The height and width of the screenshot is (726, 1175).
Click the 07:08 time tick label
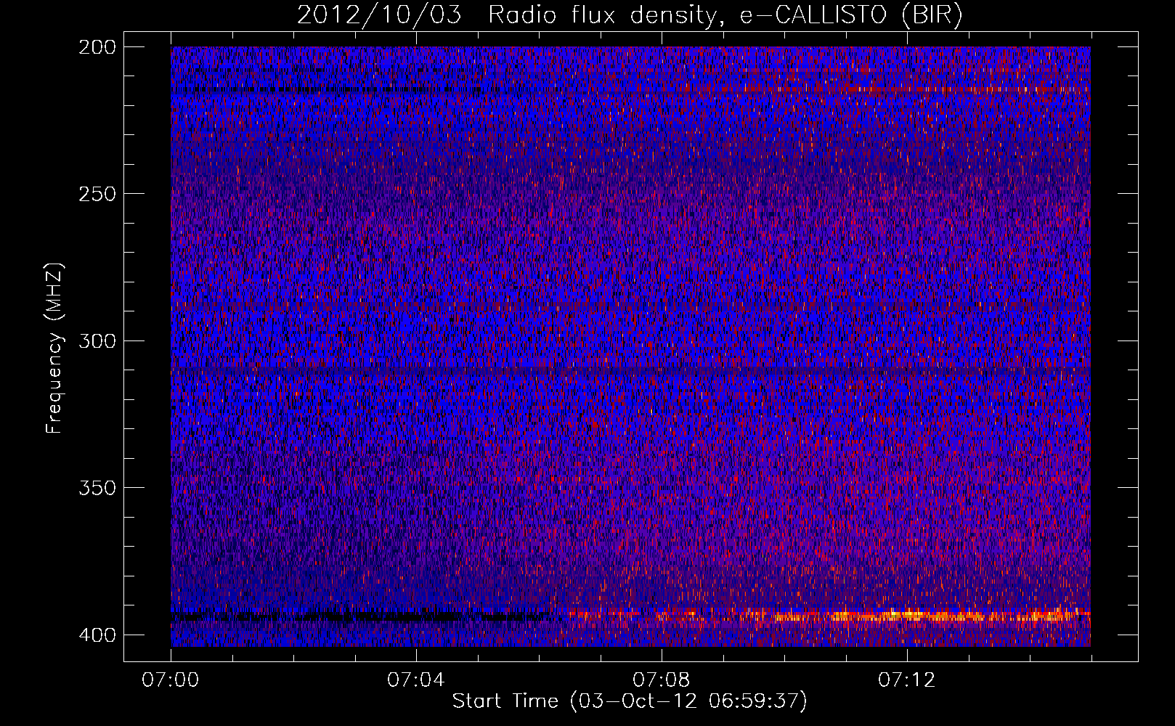point(662,680)
